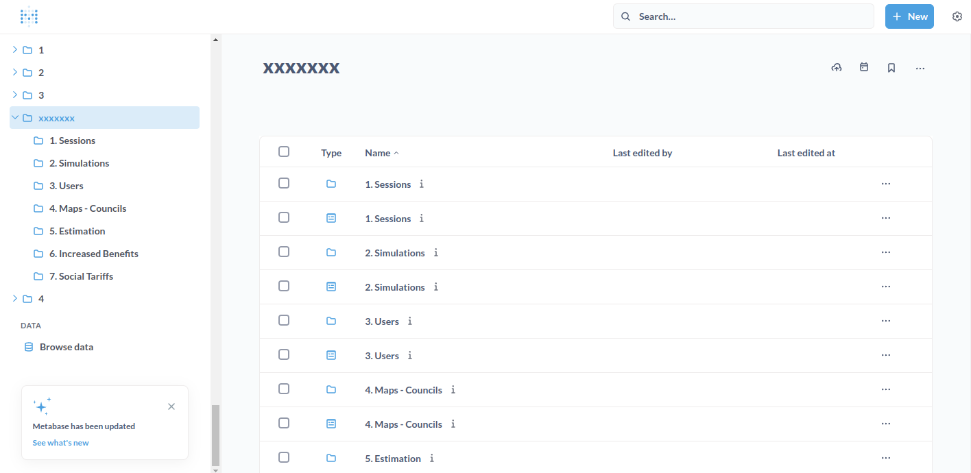971x473 pixels.
Task: Click the upload to cloud icon
Action: 837,67
